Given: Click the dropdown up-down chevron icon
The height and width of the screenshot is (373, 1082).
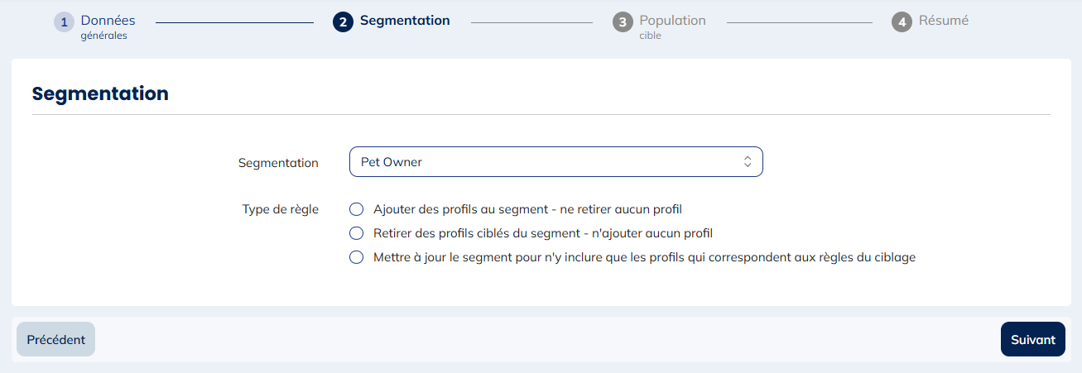Looking at the screenshot, I should pyautogui.click(x=747, y=162).
